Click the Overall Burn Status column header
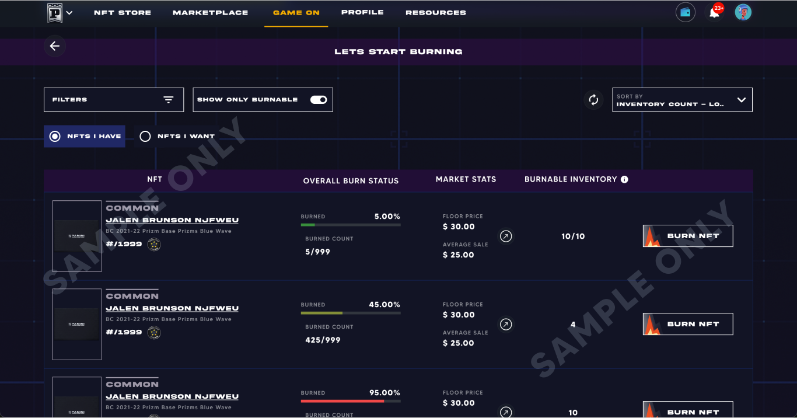The image size is (797, 418). [351, 181]
